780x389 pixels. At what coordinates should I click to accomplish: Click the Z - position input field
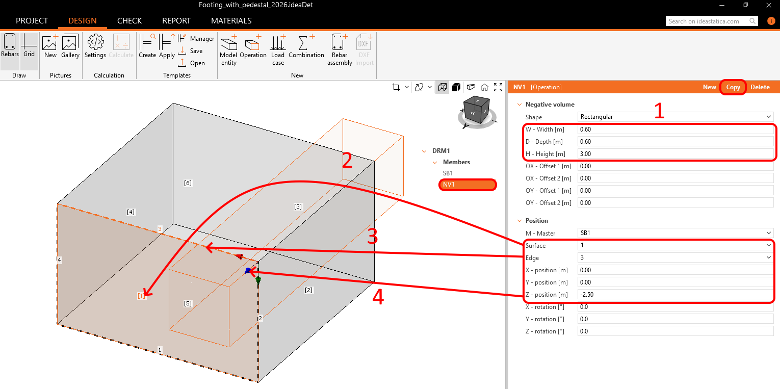(675, 294)
